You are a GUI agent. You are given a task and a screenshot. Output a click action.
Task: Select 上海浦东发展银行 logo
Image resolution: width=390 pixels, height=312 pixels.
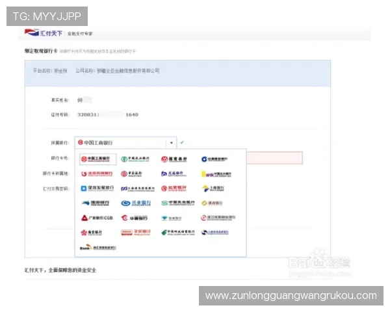coord(138,188)
